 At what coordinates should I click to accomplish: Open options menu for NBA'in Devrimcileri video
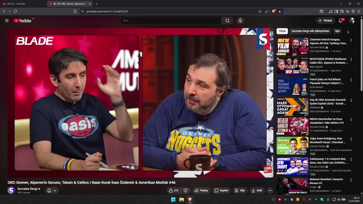point(351,120)
